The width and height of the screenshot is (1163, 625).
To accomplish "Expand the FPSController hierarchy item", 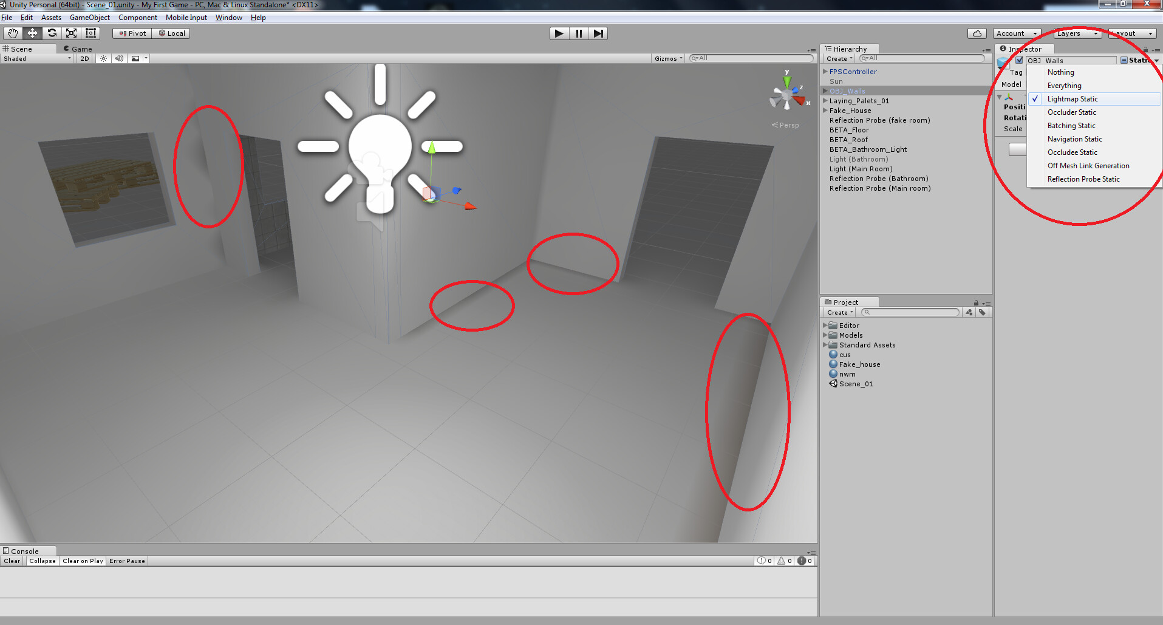I will [x=824, y=71].
